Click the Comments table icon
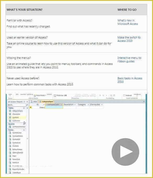The height and width of the screenshot is (178, 153). click(x=10, y=114)
